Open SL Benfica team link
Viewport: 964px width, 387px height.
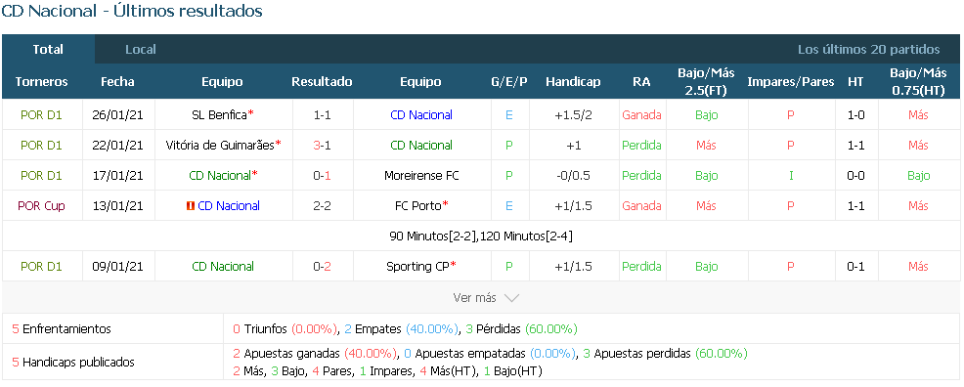219,115
